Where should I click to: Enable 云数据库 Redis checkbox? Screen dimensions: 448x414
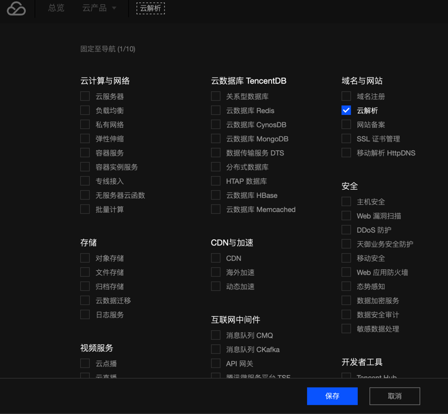pos(216,110)
